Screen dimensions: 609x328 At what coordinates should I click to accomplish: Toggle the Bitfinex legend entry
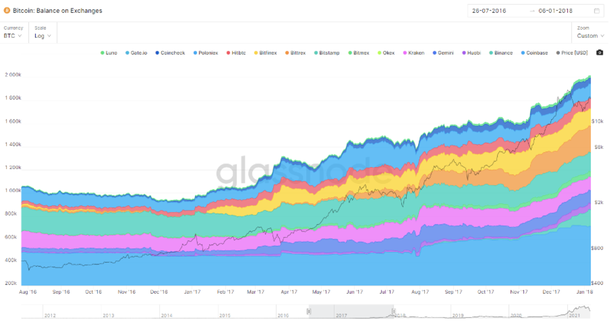click(x=265, y=53)
